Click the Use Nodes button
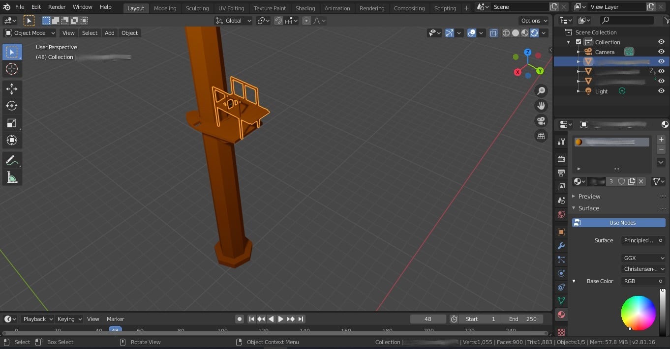 pyautogui.click(x=618, y=222)
